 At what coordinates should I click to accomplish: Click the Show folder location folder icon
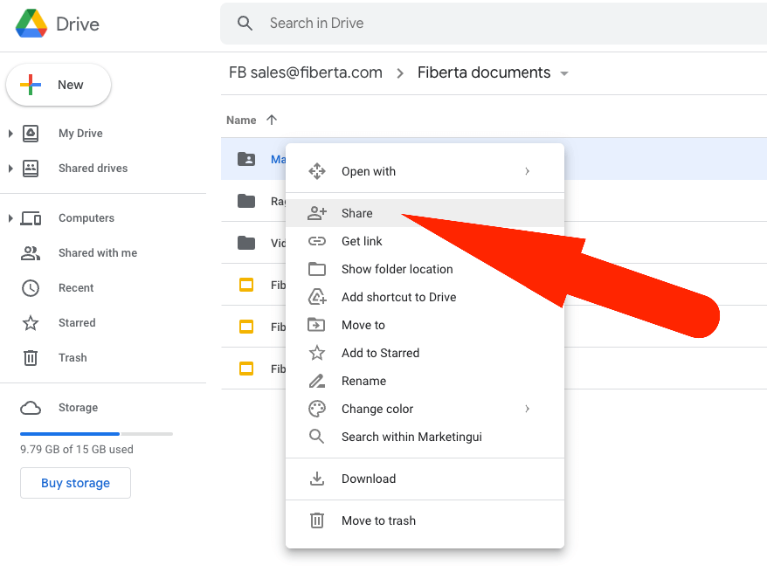[x=317, y=269]
